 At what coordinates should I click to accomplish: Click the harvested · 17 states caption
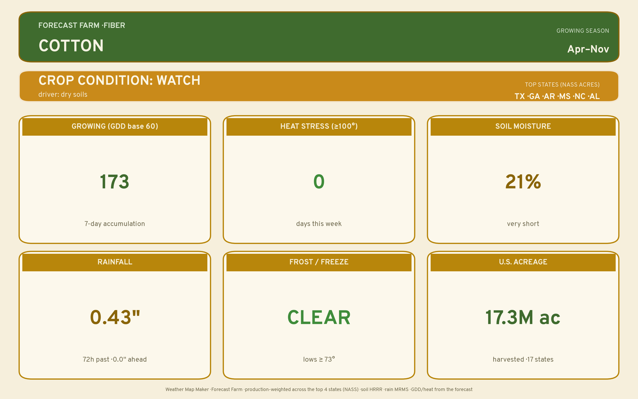(x=523, y=359)
